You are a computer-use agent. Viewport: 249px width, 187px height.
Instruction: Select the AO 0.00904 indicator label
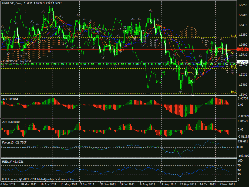point(10,99)
